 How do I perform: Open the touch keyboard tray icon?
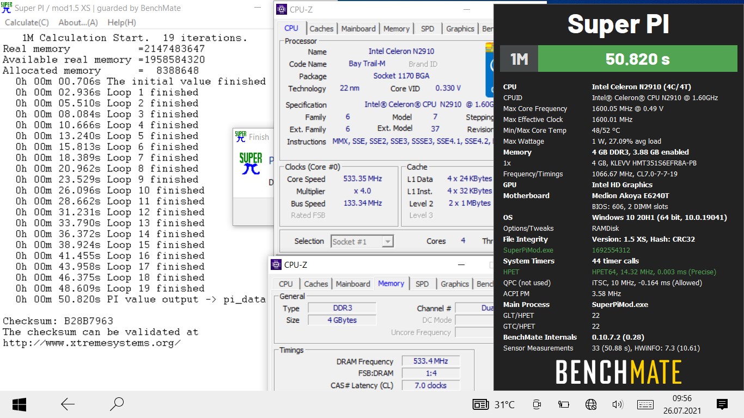click(x=645, y=404)
